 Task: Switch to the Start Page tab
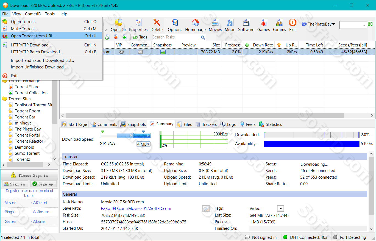coord(74,124)
